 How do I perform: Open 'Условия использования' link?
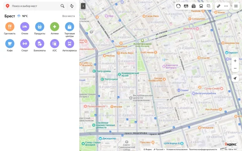click(177, 149)
